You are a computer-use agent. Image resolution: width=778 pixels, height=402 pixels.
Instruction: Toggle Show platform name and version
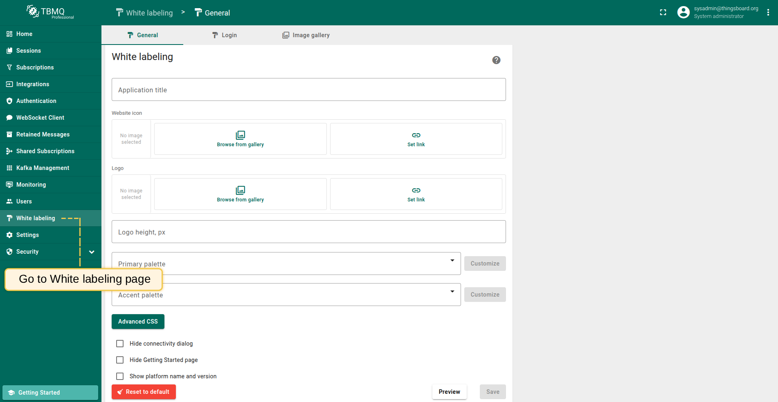120,376
